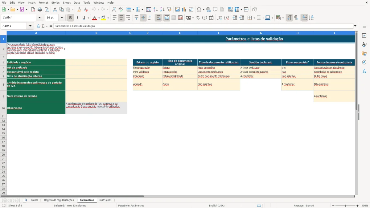Screen dimensions: 370x208
Task: Print the spreadsheet
Action: pos(40,10)
